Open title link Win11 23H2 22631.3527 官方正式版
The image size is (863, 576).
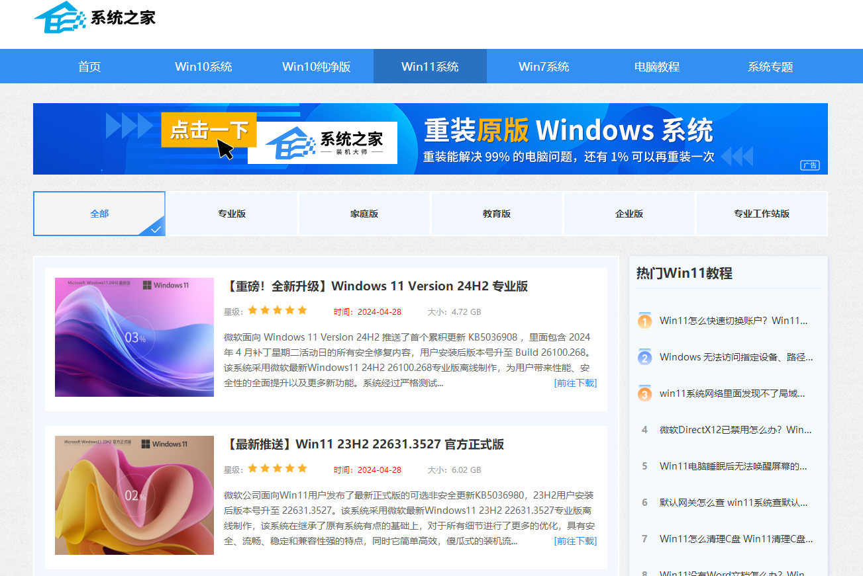coord(364,444)
